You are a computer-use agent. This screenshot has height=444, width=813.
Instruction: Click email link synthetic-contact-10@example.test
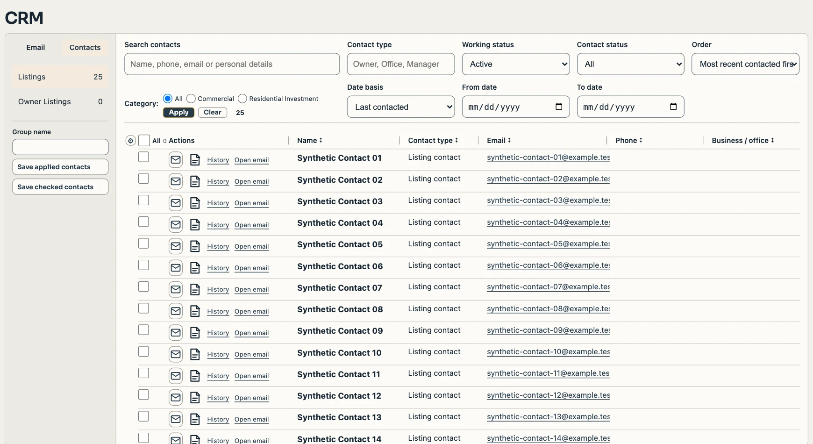549,352
